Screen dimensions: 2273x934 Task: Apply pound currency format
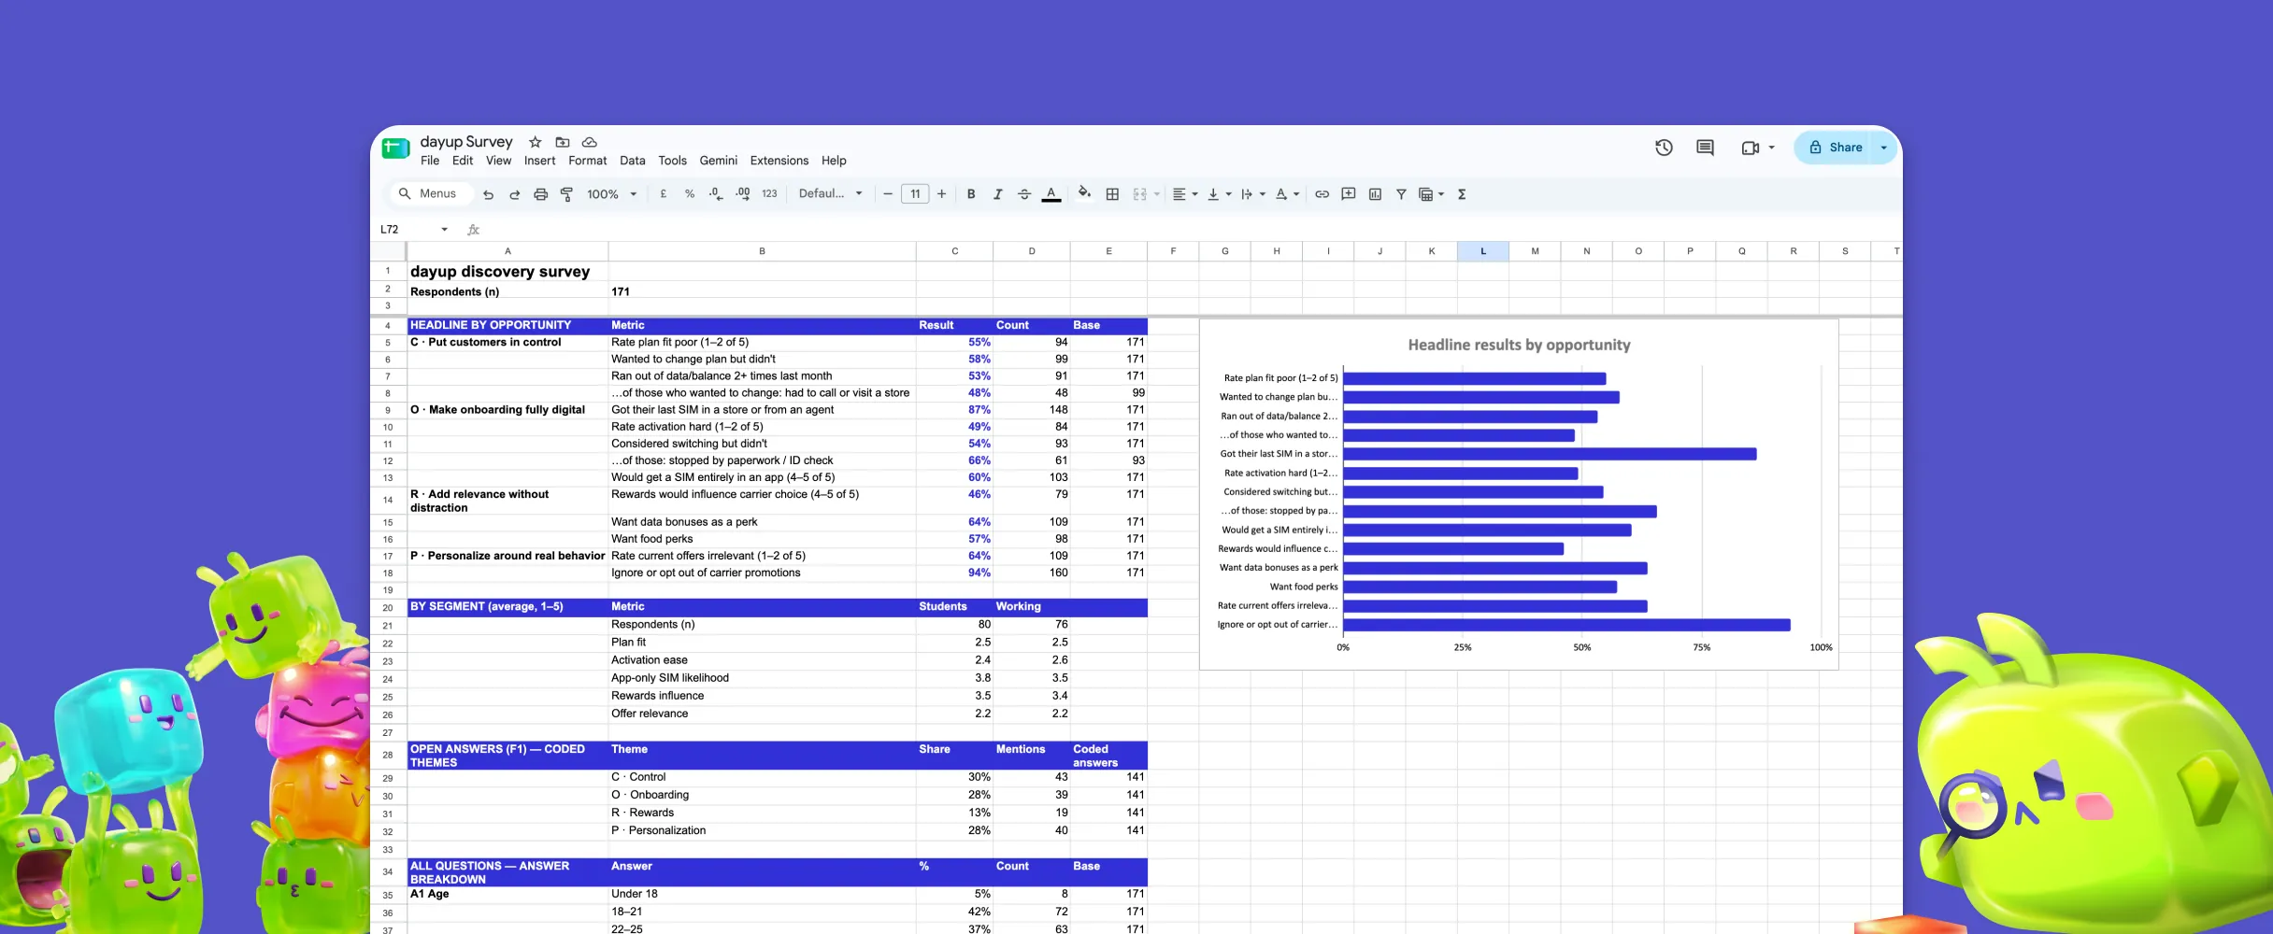tap(664, 194)
